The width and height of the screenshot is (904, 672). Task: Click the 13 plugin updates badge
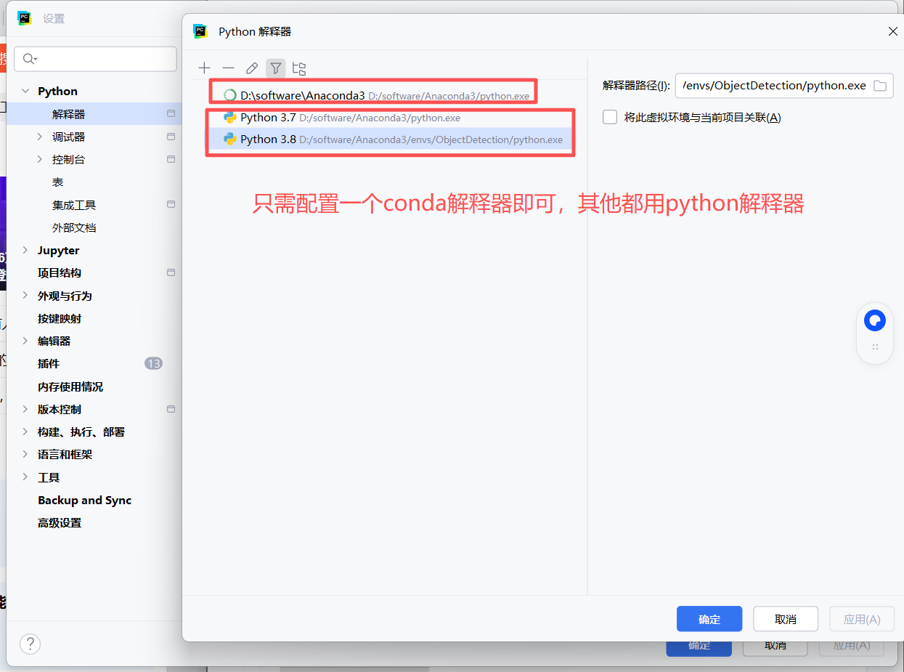point(153,363)
